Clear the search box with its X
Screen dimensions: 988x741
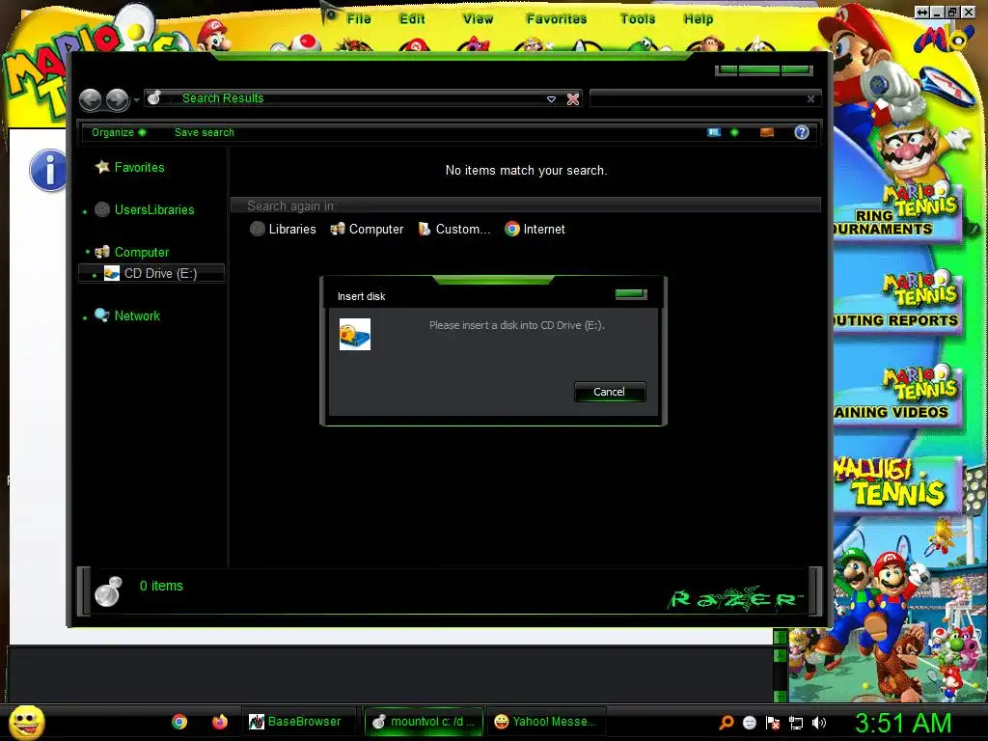(x=810, y=99)
